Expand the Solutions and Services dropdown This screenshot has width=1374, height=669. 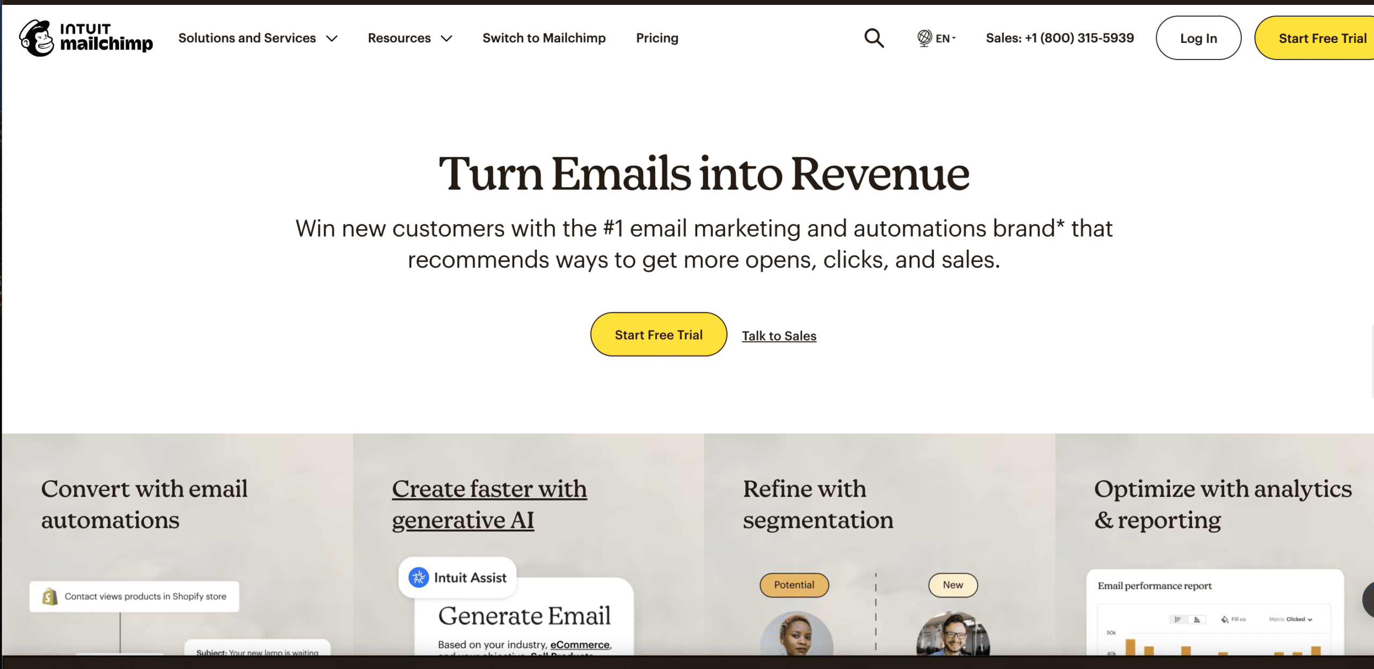point(258,38)
